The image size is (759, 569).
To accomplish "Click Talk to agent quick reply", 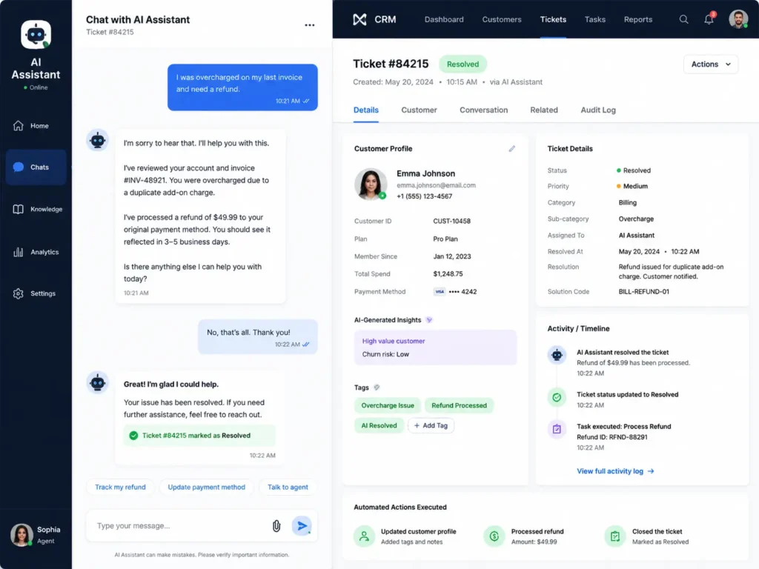I will point(288,488).
